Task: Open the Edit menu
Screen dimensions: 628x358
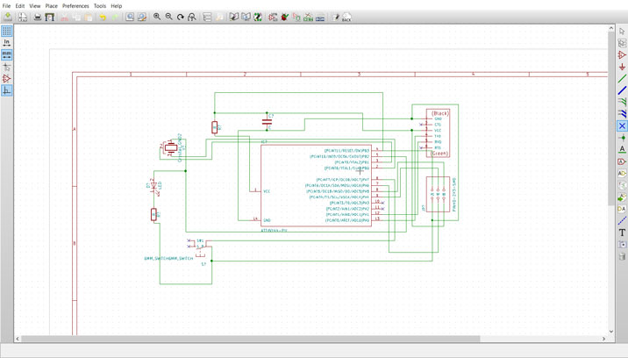Action: tap(20, 6)
